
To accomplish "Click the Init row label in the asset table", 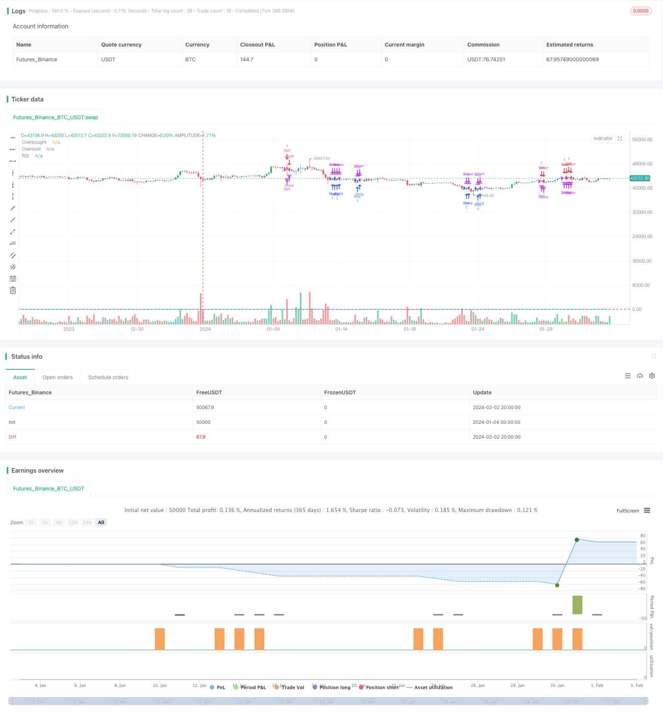I will pyautogui.click(x=12, y=422).
